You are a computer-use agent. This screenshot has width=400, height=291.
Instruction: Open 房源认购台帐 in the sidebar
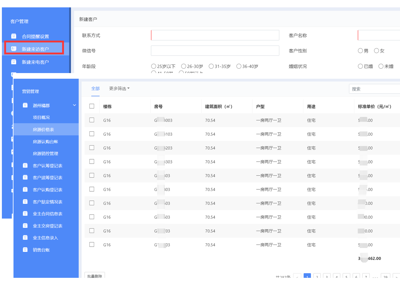coord(45,142)
